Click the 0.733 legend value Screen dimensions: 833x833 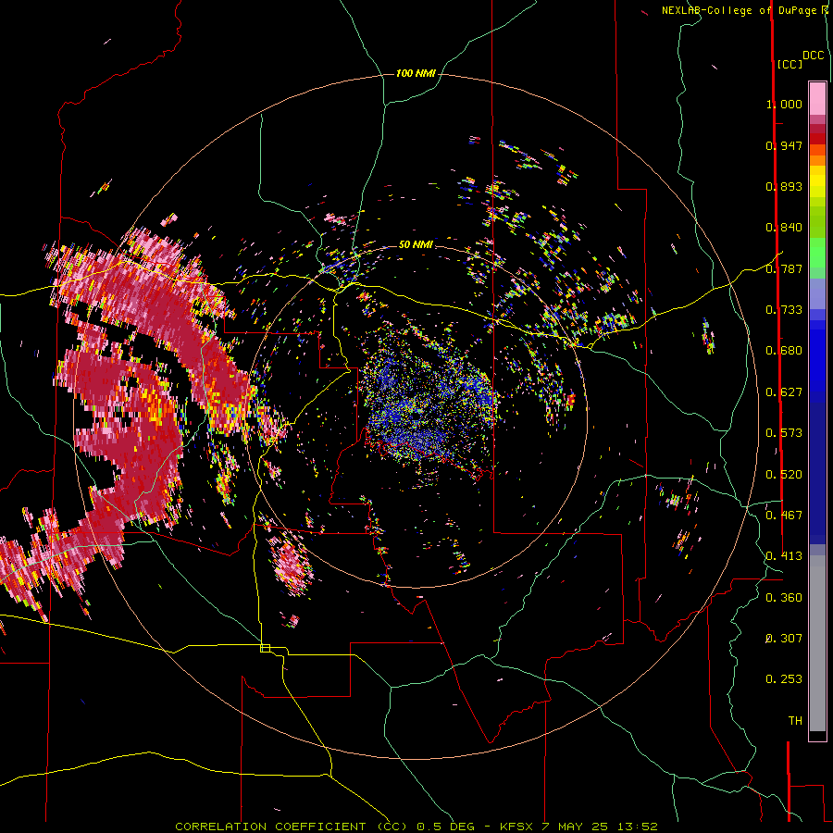(784, 310)
